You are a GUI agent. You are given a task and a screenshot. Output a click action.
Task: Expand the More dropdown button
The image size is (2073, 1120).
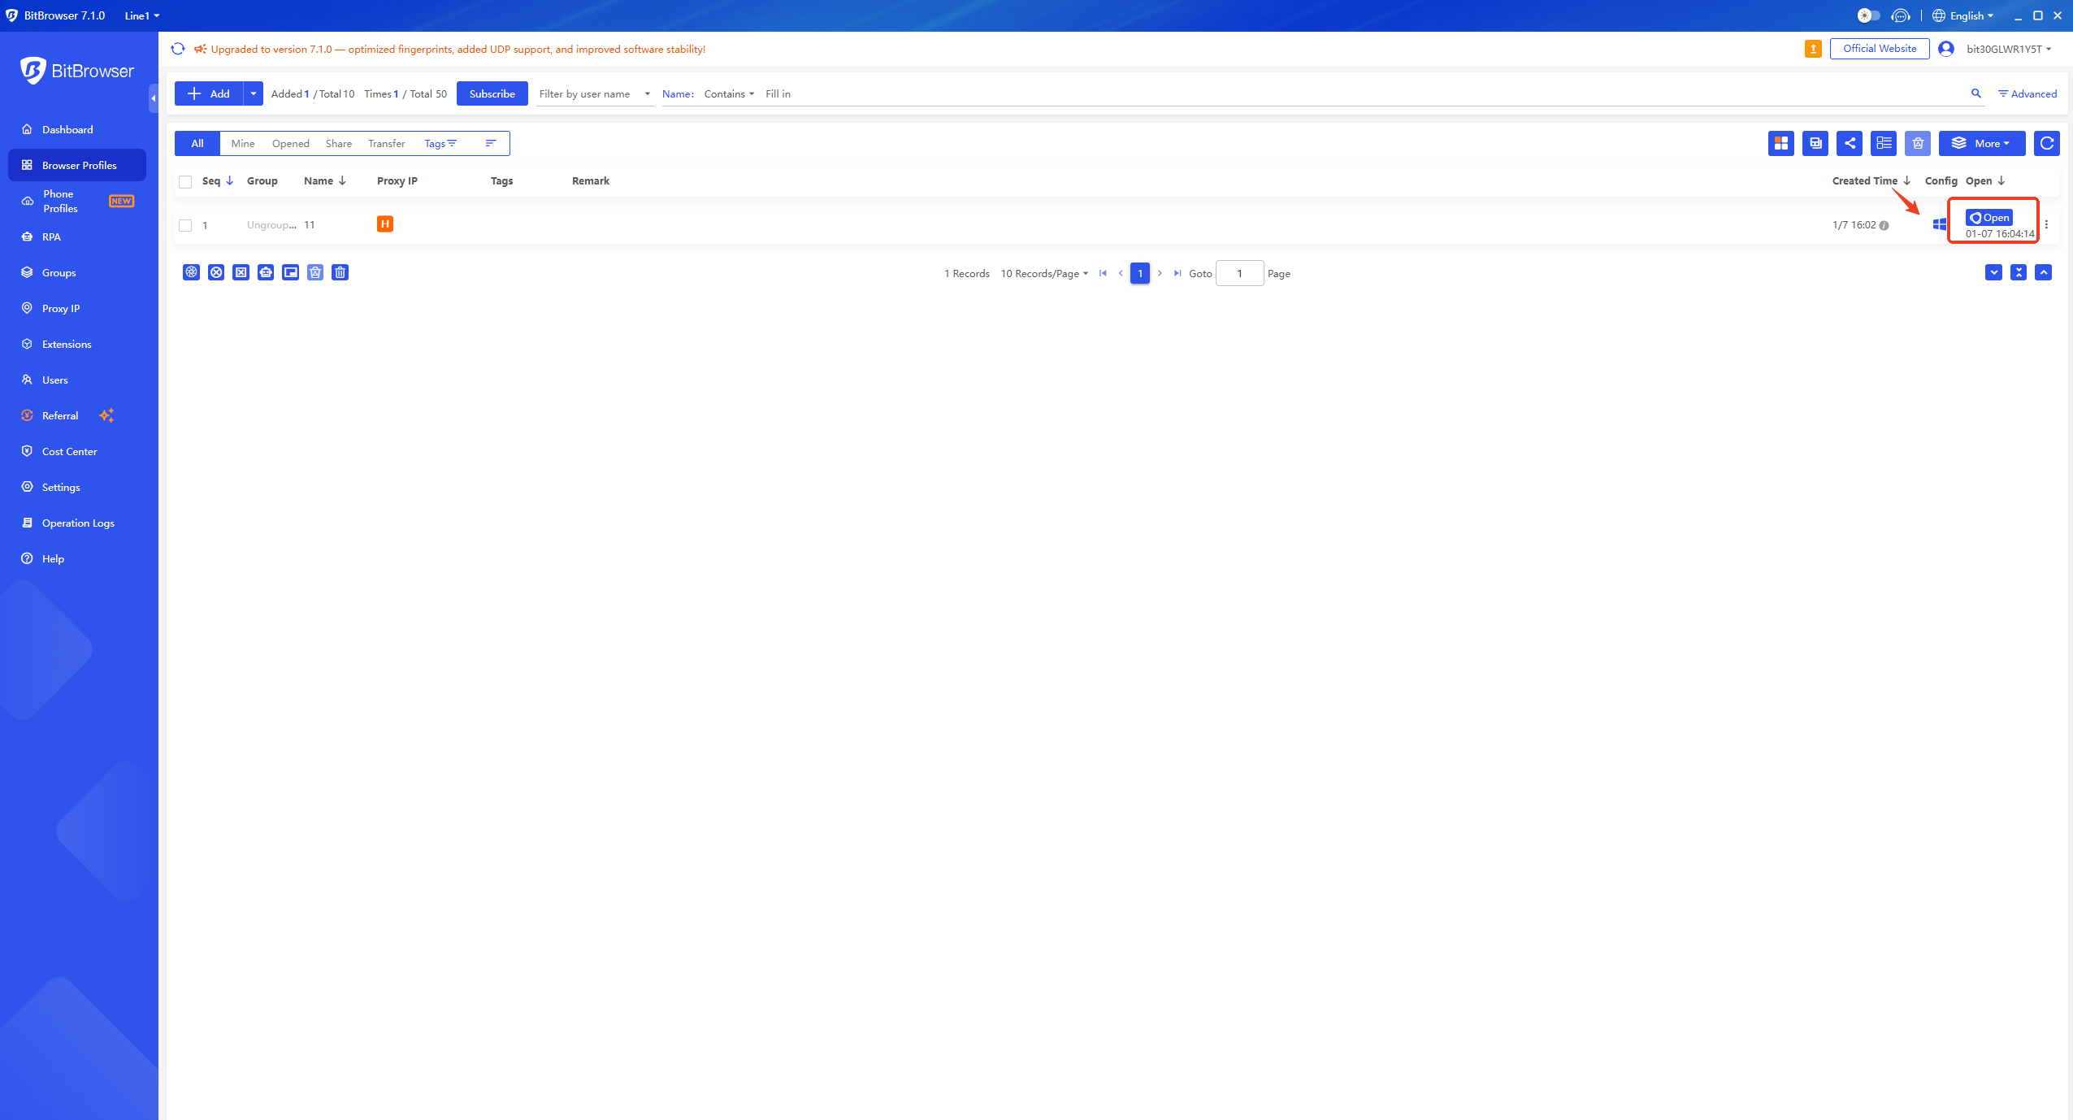1981,143
